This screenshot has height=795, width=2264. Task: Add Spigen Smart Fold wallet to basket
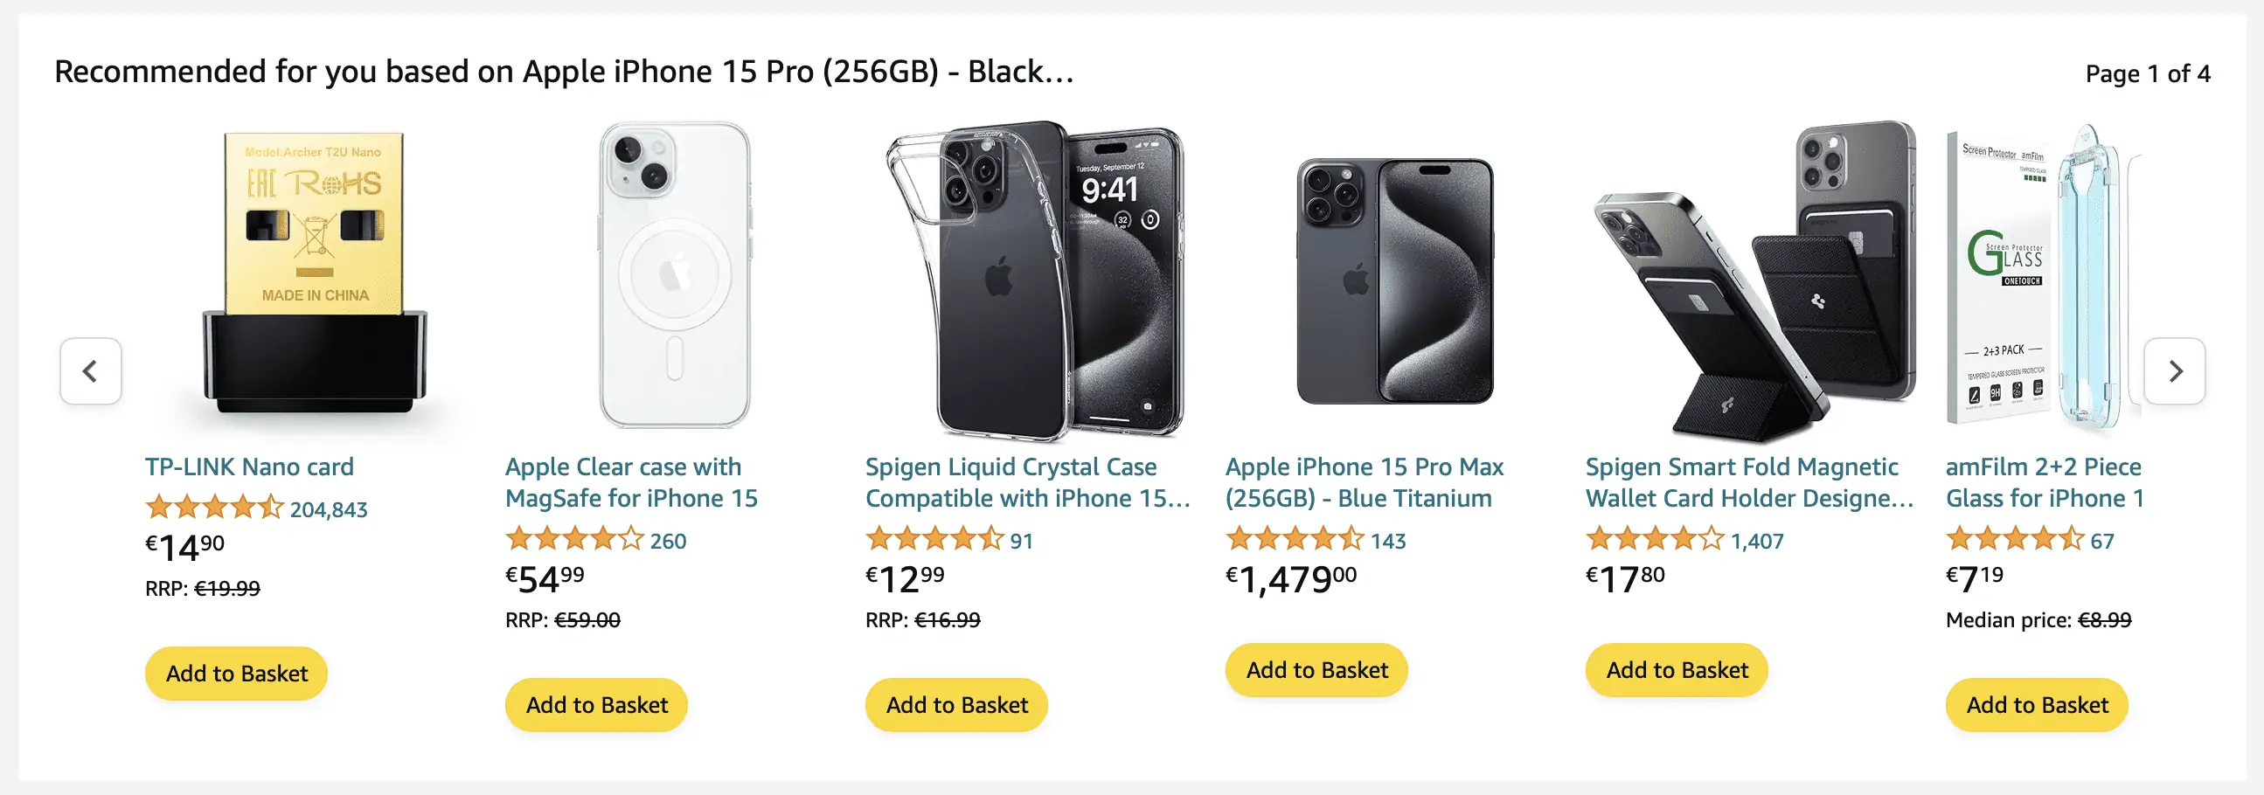click(x=1677, y=670)
